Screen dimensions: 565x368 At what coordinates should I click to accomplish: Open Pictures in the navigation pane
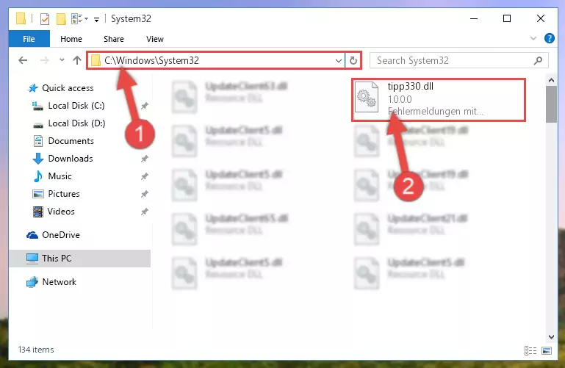(x=64, y=194)
